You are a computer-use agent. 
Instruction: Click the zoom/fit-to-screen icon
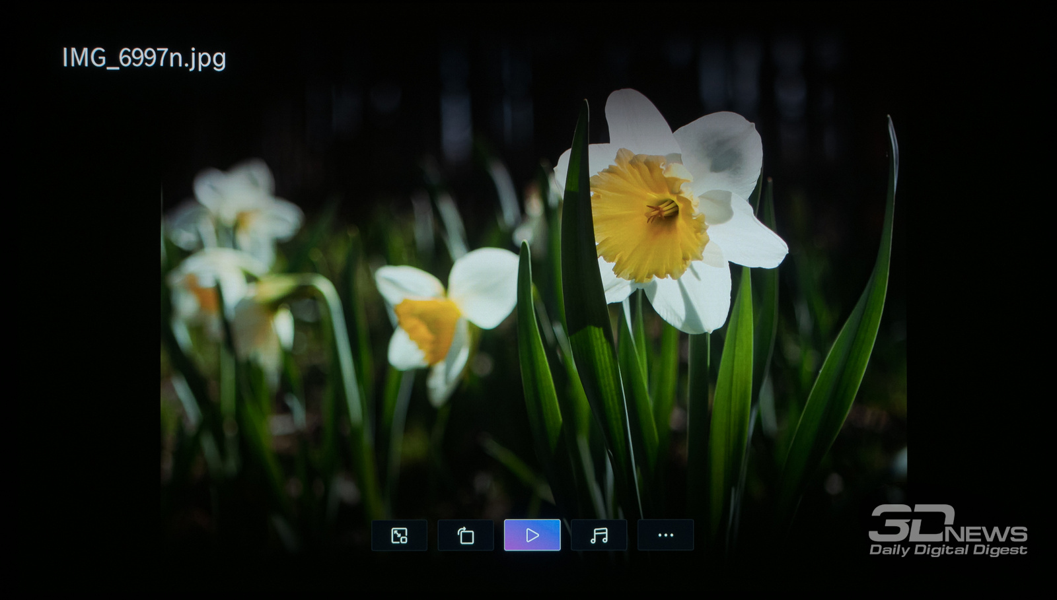click(x=399, y=535)
